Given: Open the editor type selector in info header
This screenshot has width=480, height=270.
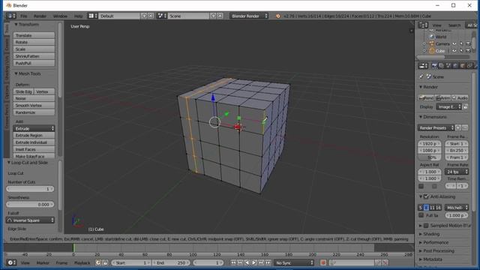Looking at the screenshot, I should (x=11, y=16).
